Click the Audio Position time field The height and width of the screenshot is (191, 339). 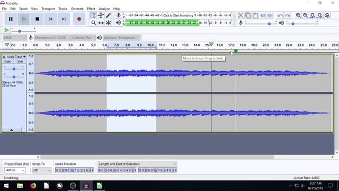[74, 170]
